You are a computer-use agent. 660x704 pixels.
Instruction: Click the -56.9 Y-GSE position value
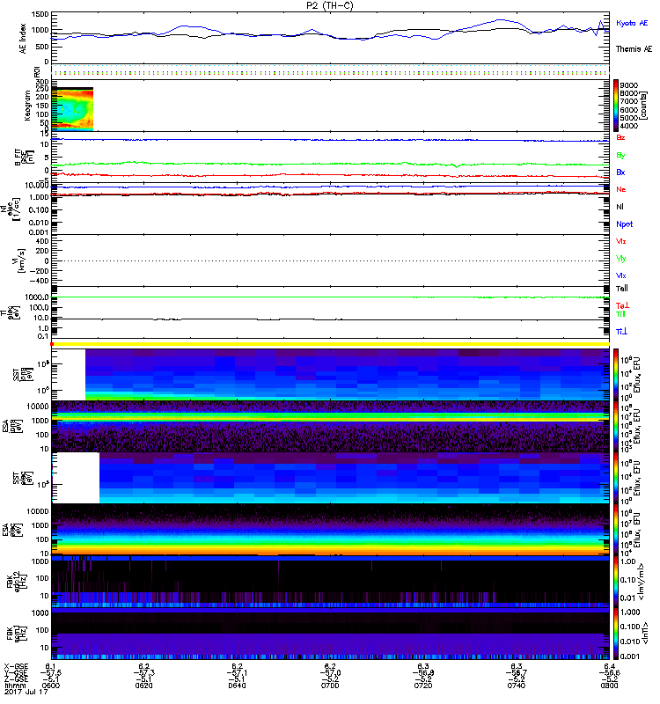point(423,672)
